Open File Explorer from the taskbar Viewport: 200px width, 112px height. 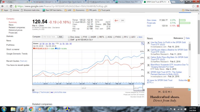[13, 109]
